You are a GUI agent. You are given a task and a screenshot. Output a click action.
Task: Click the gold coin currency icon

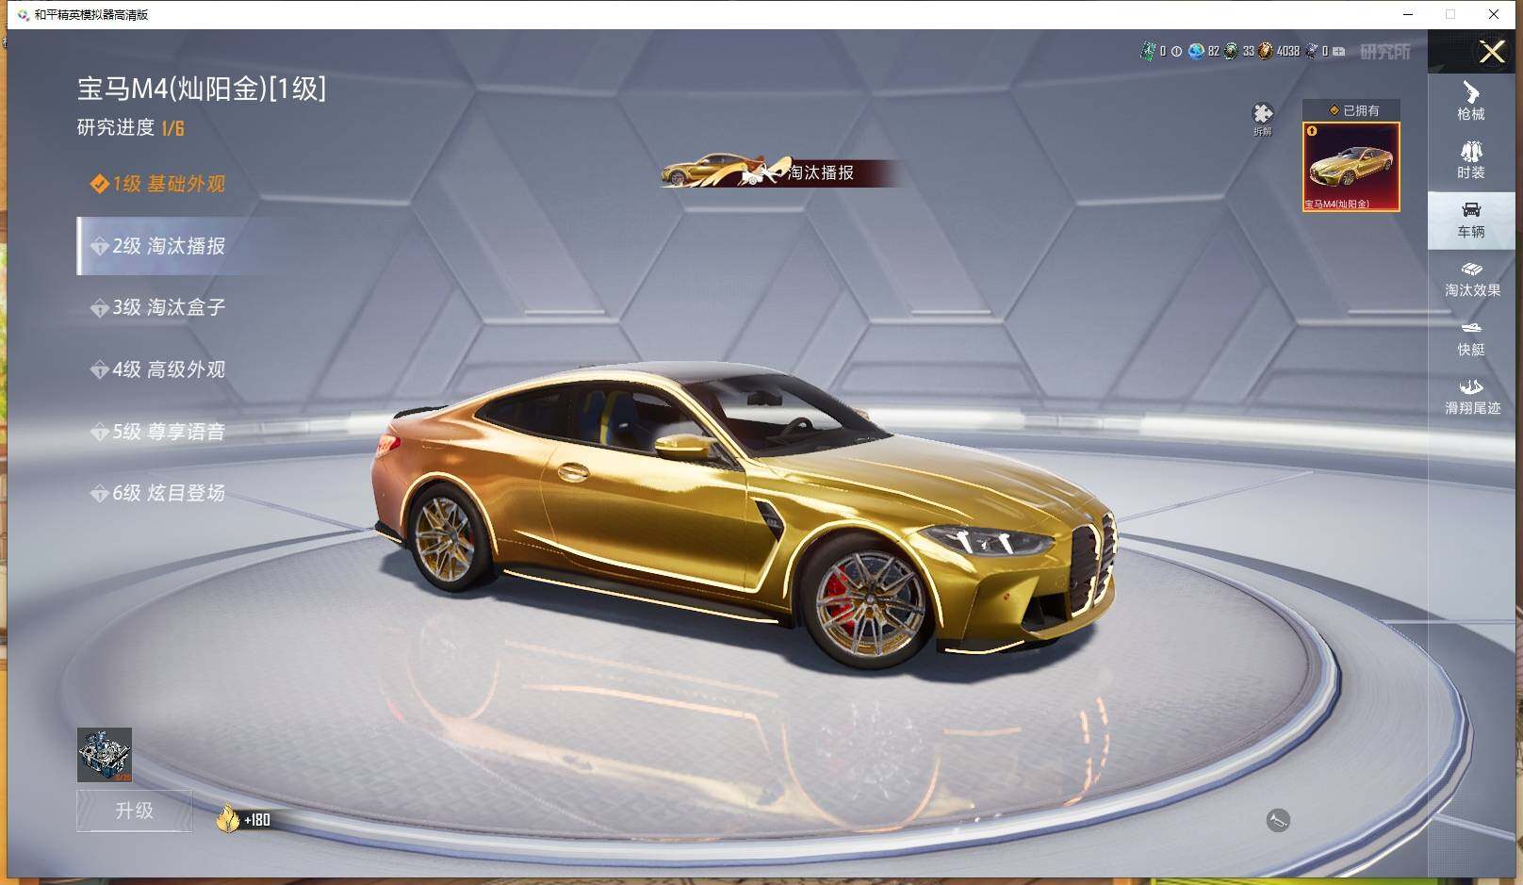click(1266, 51)
